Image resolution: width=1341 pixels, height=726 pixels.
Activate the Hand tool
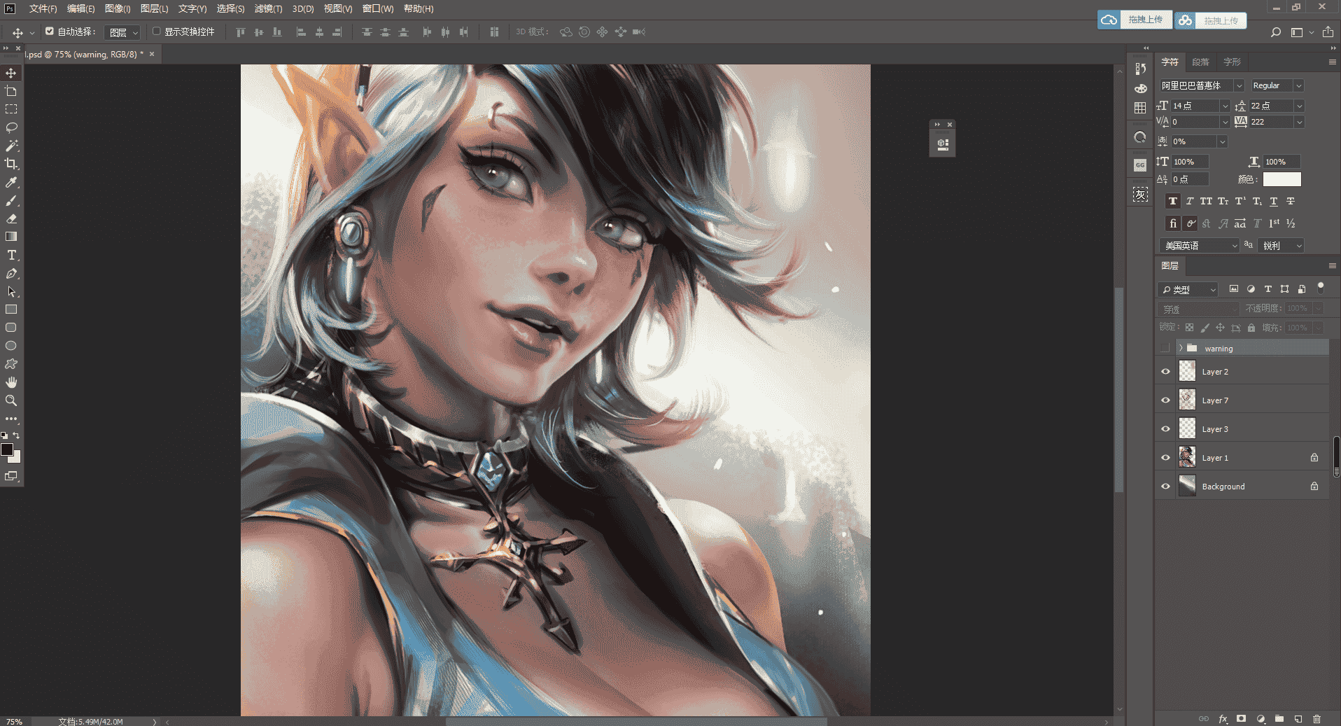11,382
